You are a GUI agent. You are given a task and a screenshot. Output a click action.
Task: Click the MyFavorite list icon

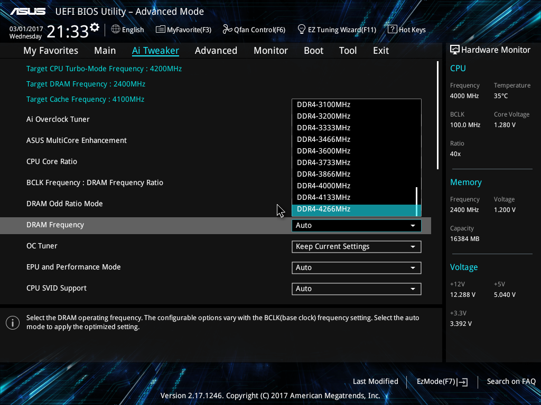(161, 30)
